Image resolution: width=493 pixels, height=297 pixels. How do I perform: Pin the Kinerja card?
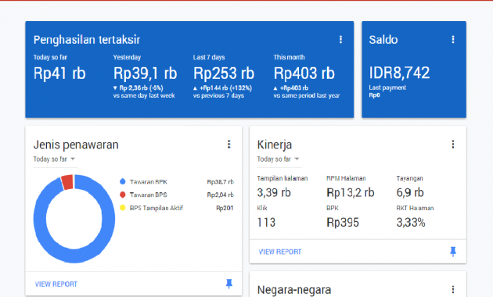[x=453, y=252]
